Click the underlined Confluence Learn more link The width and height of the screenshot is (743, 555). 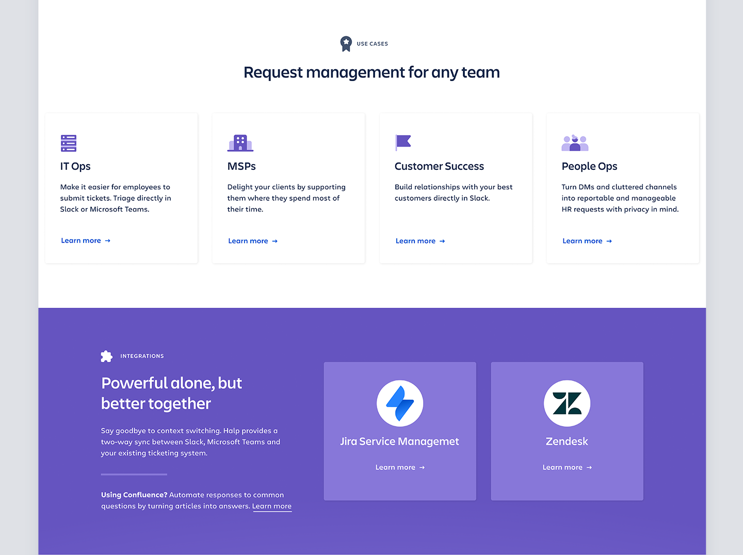[272, 506]
